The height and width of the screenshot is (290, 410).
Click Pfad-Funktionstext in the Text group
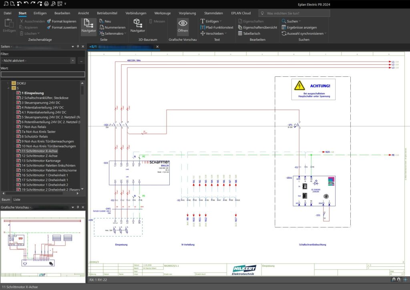coord(219,27)
